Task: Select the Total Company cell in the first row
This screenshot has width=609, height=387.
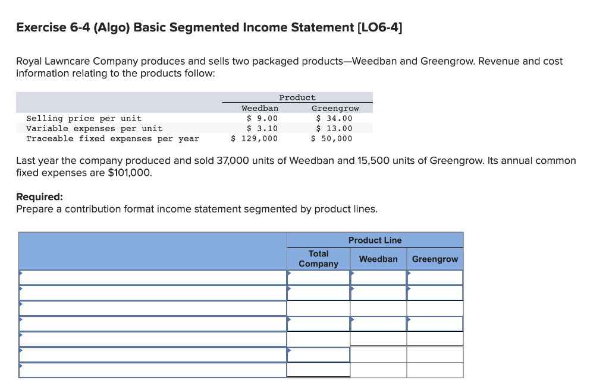Action: pyautogui.click(x=318, y=277)
